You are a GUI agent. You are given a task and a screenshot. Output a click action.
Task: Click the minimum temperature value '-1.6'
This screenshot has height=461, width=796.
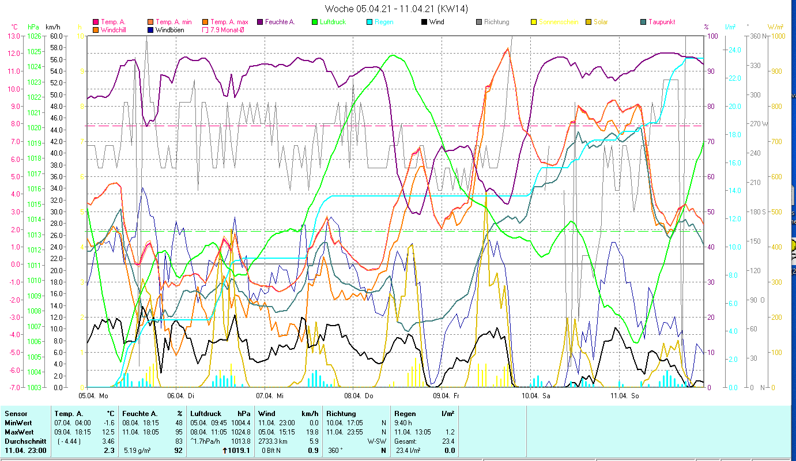coord(108,423)
